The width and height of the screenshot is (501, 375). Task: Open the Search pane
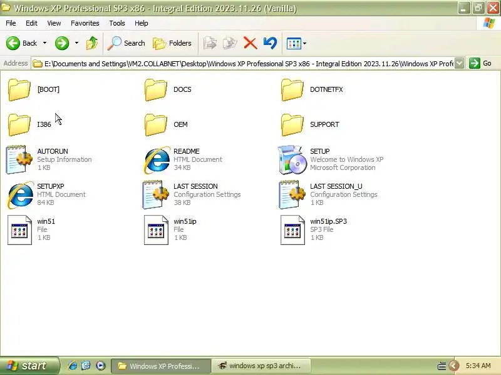(x=127, y=43)
